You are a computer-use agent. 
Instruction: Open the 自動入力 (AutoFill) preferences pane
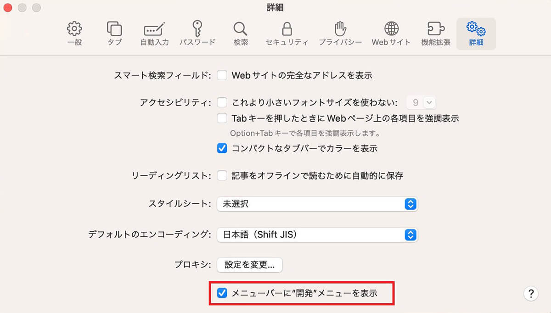click(x=154, y=34)
